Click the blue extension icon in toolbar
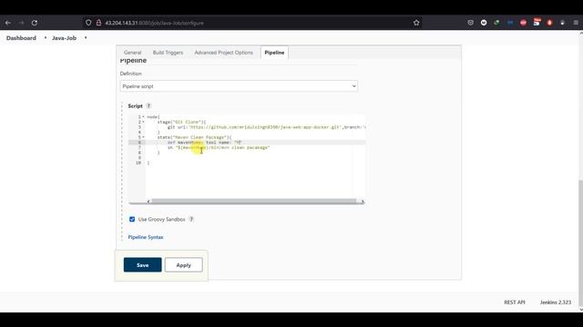 [x=510, y=23]
